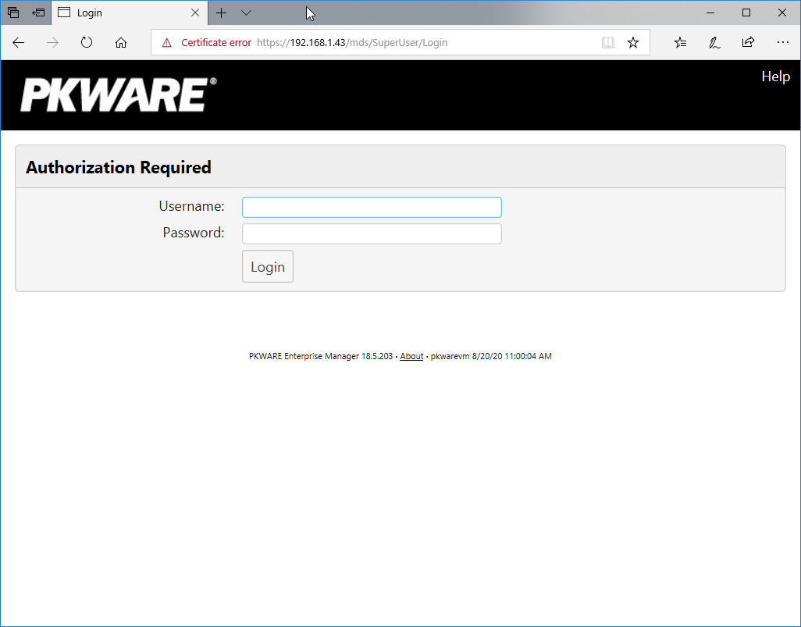The width and height of the screenshot is (801, 627).
Task: Click the Certificate error warning
Action: [x=207, y=43]
